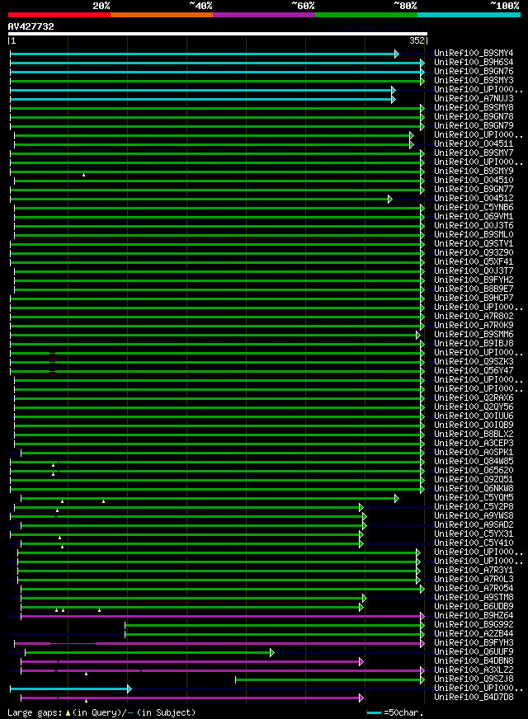Viewport: 528px width, 719px height.
Task: Click the UniRef100_C5YNB6 label
Action: coord(474,207)
